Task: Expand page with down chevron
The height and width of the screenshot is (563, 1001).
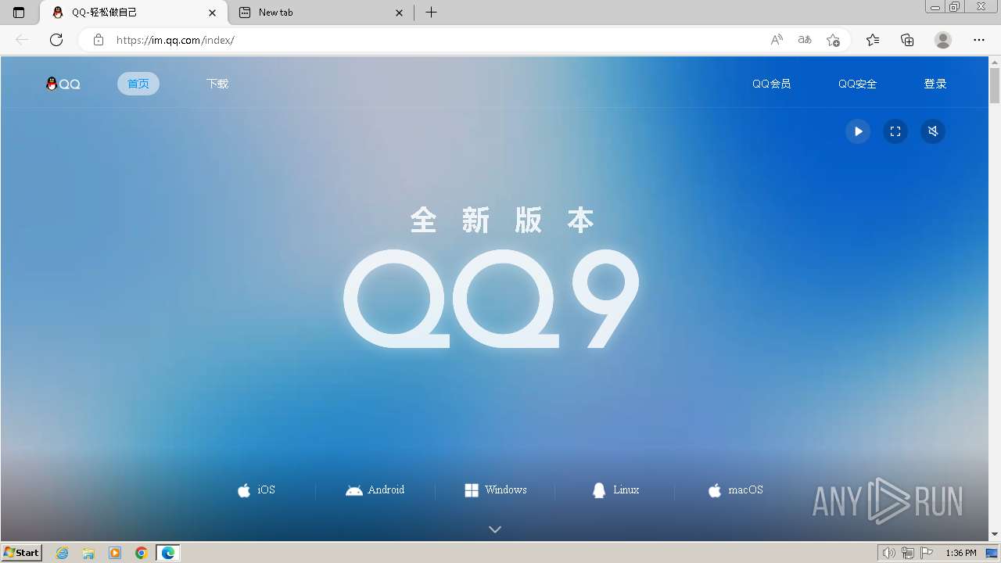Action: (495, 529)
